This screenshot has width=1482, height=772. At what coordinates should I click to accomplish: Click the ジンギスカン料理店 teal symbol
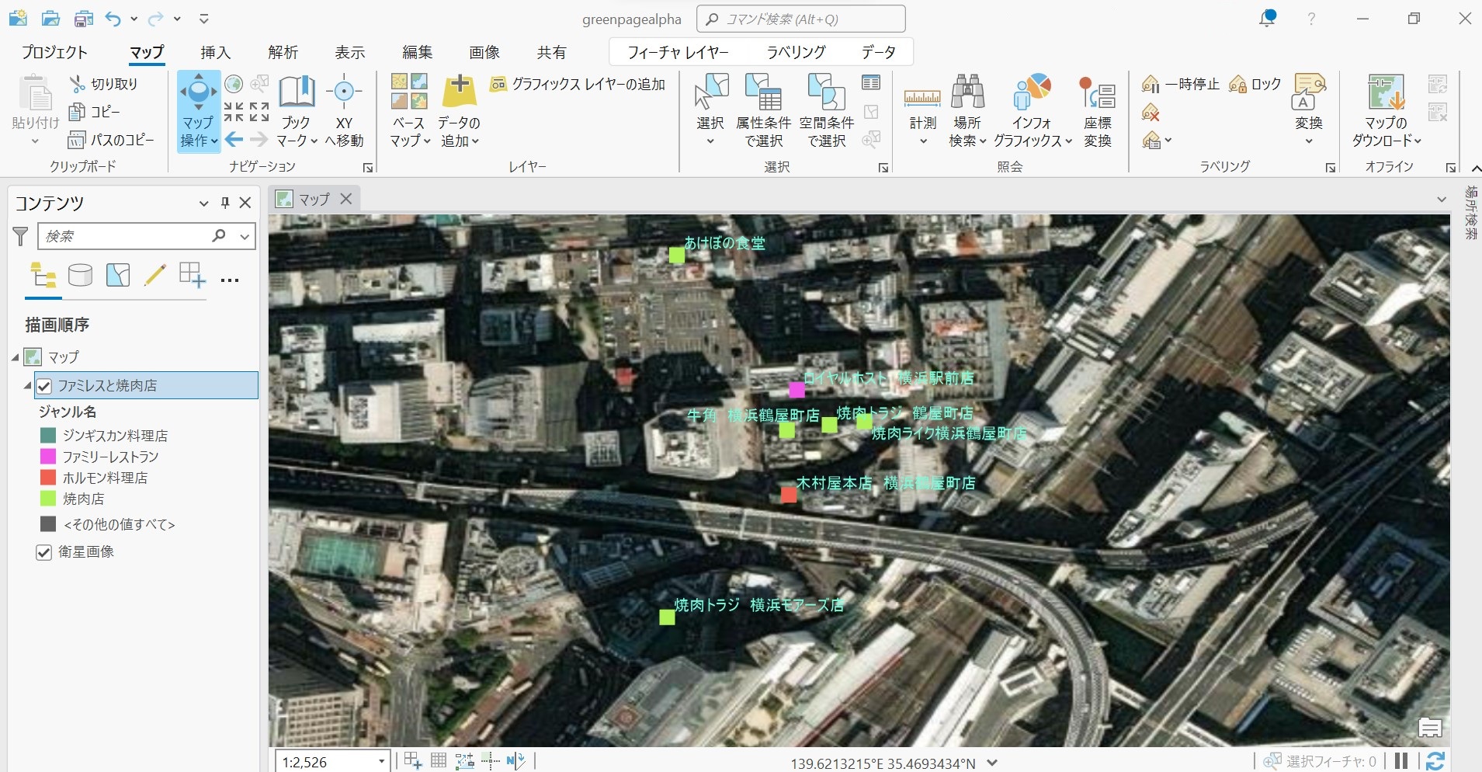click(x=48, y=436)
